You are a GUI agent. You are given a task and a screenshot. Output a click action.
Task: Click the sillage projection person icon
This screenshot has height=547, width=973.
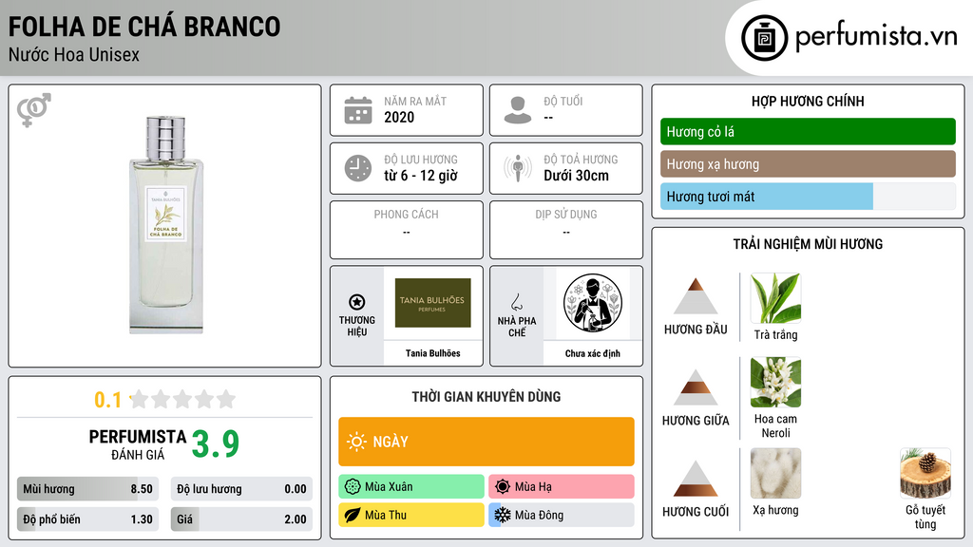pos(518,168)
